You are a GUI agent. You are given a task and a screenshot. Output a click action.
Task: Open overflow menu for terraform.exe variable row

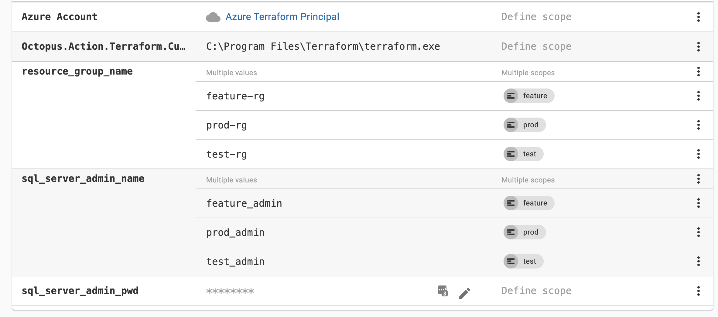(698, 47)
